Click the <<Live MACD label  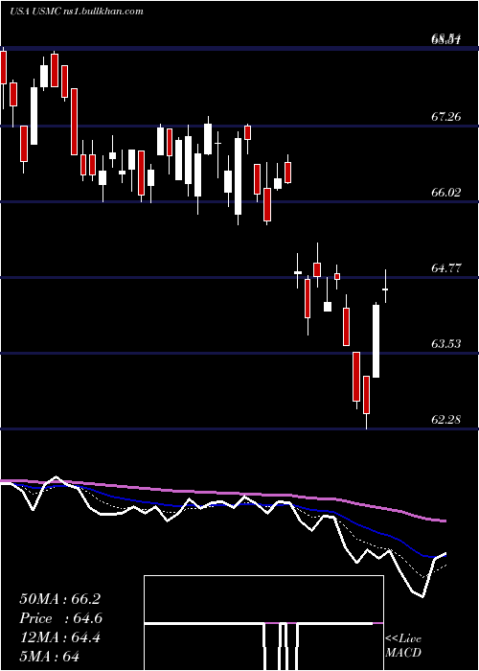click(x=403, y=646)
